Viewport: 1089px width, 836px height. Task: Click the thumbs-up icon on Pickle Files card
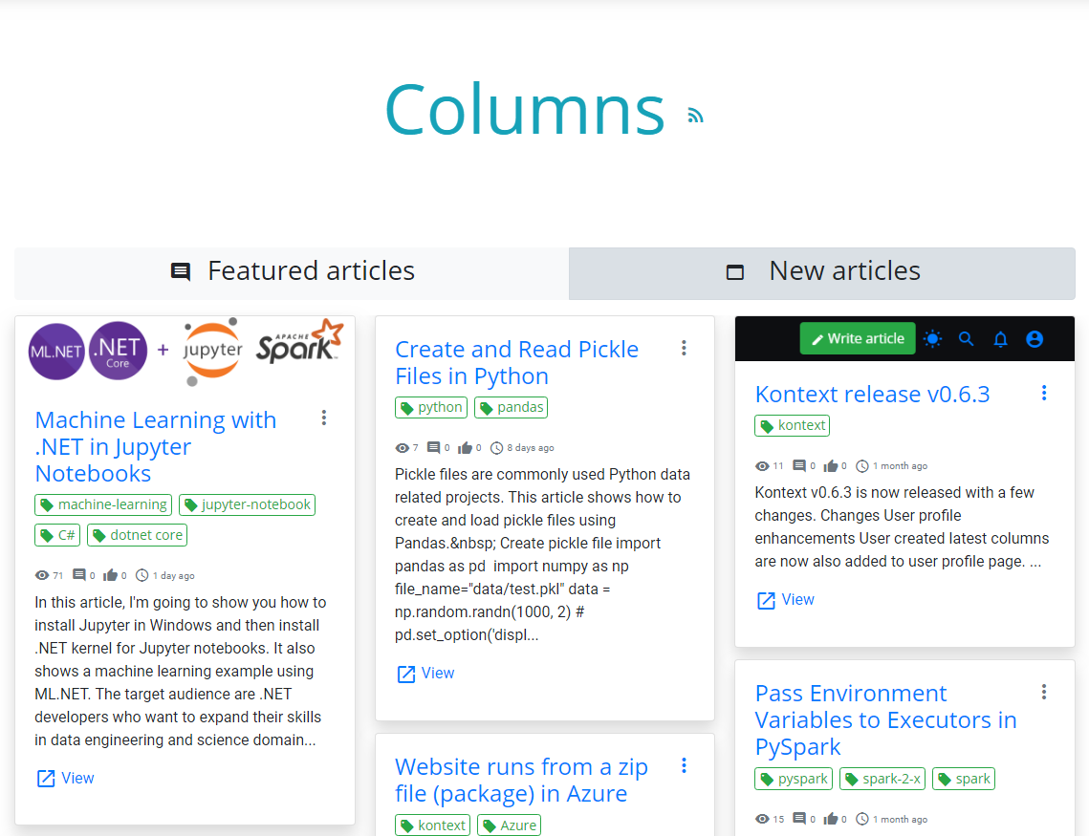(x=465, y=447)
